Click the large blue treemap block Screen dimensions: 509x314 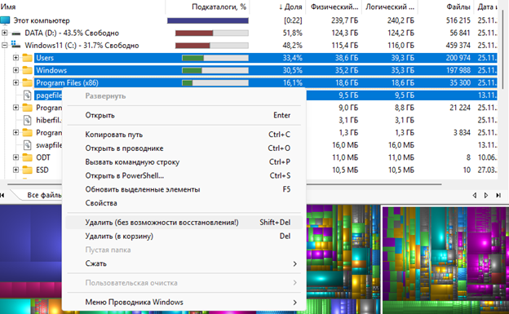[x=31, y=244]
